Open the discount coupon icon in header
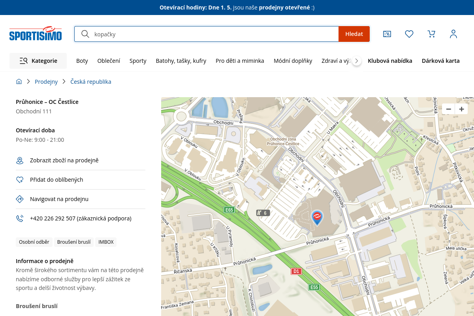474x316 pixels. pos(387,34)
